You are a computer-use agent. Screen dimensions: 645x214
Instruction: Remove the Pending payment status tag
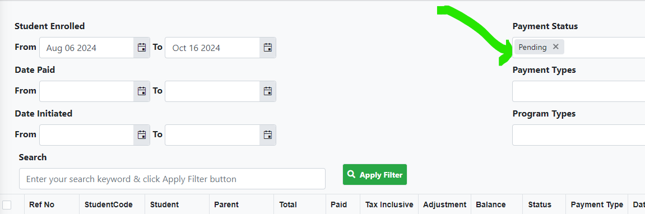pos(556,47)
